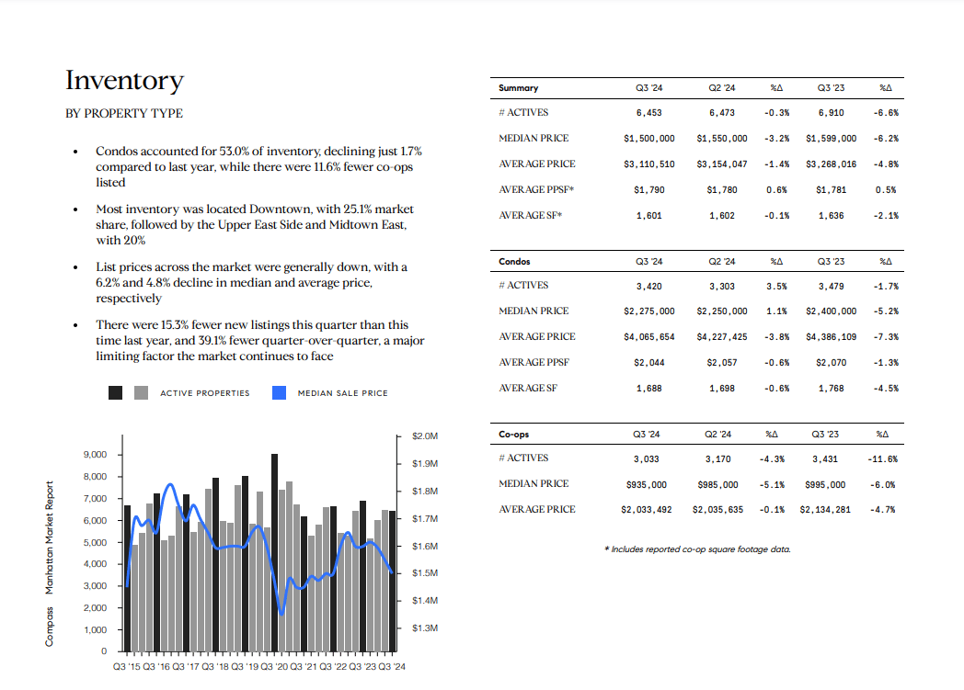Click Co-ops average price $2,033,492
This screenshot has width=964, height=690.
click(x=646, y=511)
